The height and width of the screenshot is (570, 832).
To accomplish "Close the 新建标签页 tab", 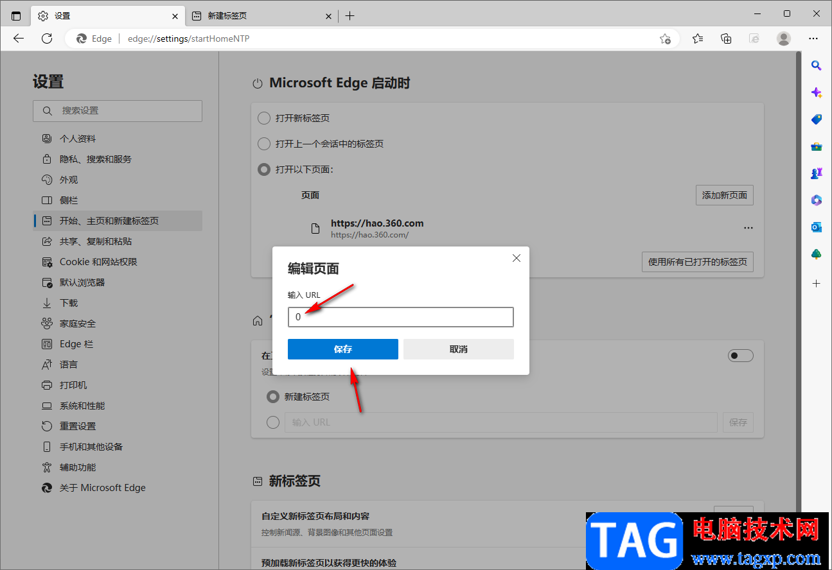I will [328, 16].
